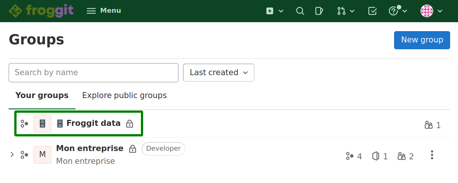This screenshot has width=458, height=183.
Task: Click the Developer role badge
Action: (163, 149)
